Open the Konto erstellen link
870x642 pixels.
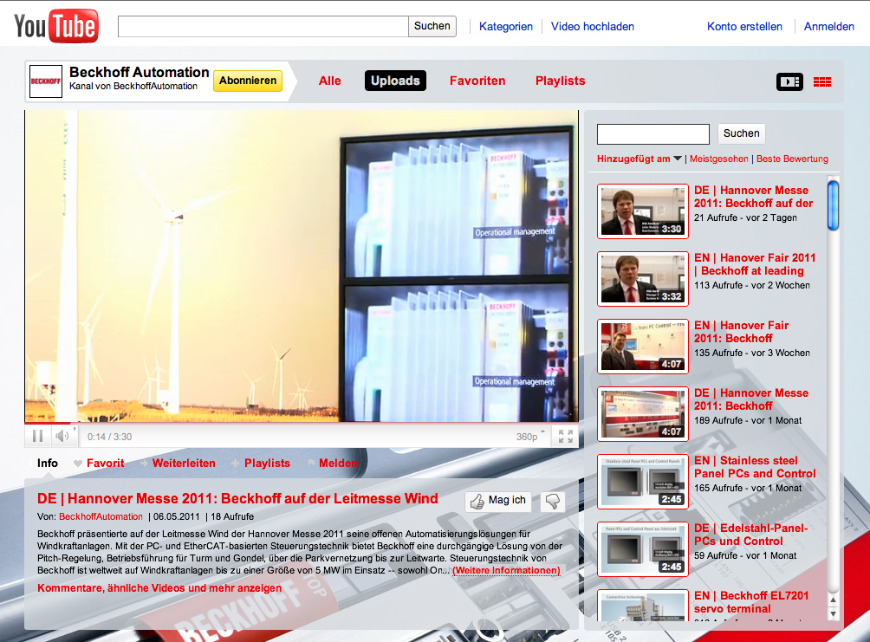[744, 26]
